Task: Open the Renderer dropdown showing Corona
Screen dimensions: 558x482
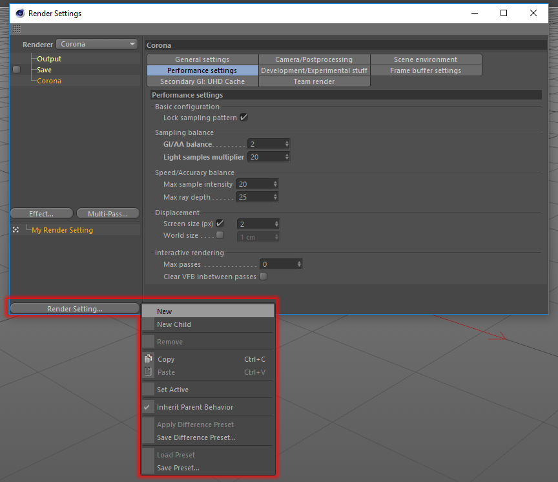Action: [97, 44]
